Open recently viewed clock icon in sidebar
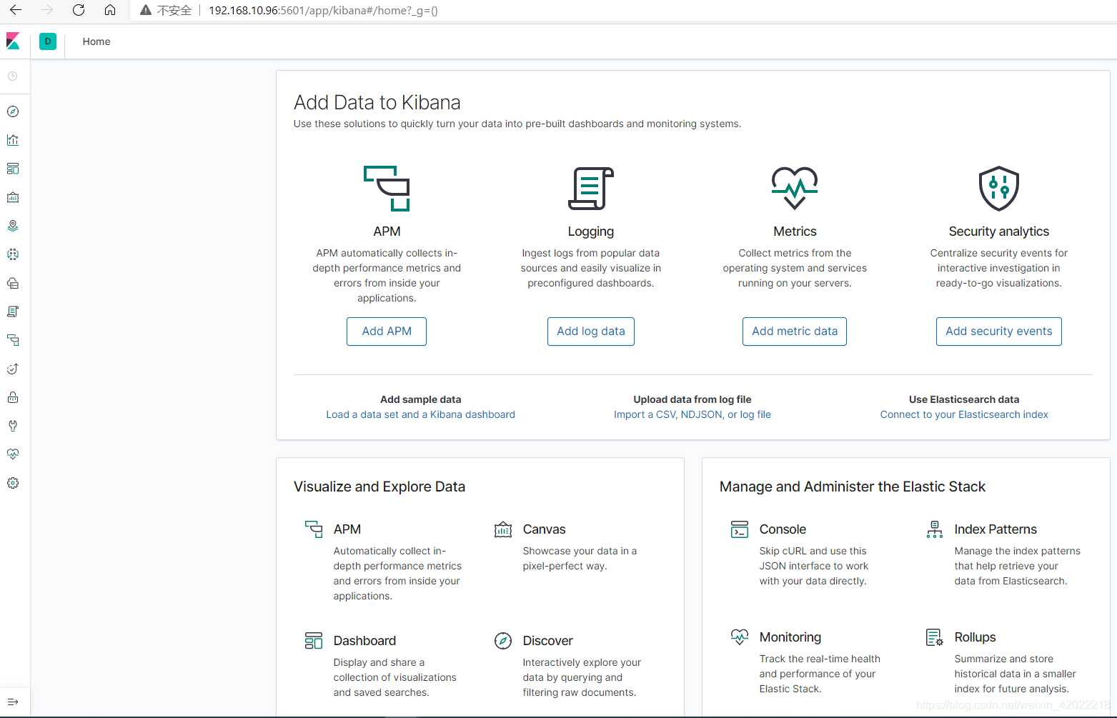This screenshot has height=718, width=1117. [x=13, y=76]
